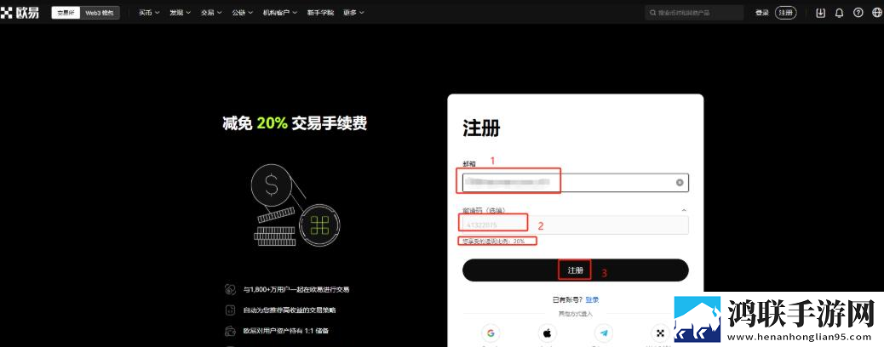Expand the 发现 dropdown menu
884x347 pixels.
(x=180, y=13)
